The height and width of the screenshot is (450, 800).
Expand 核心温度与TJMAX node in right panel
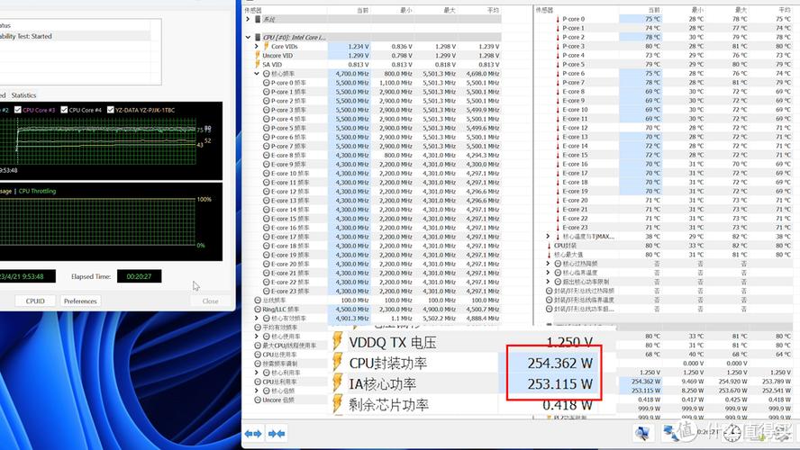[548, 237]
